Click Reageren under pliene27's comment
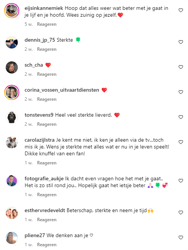Viewport: 188px width, 250px height. [x=47, y=245]
